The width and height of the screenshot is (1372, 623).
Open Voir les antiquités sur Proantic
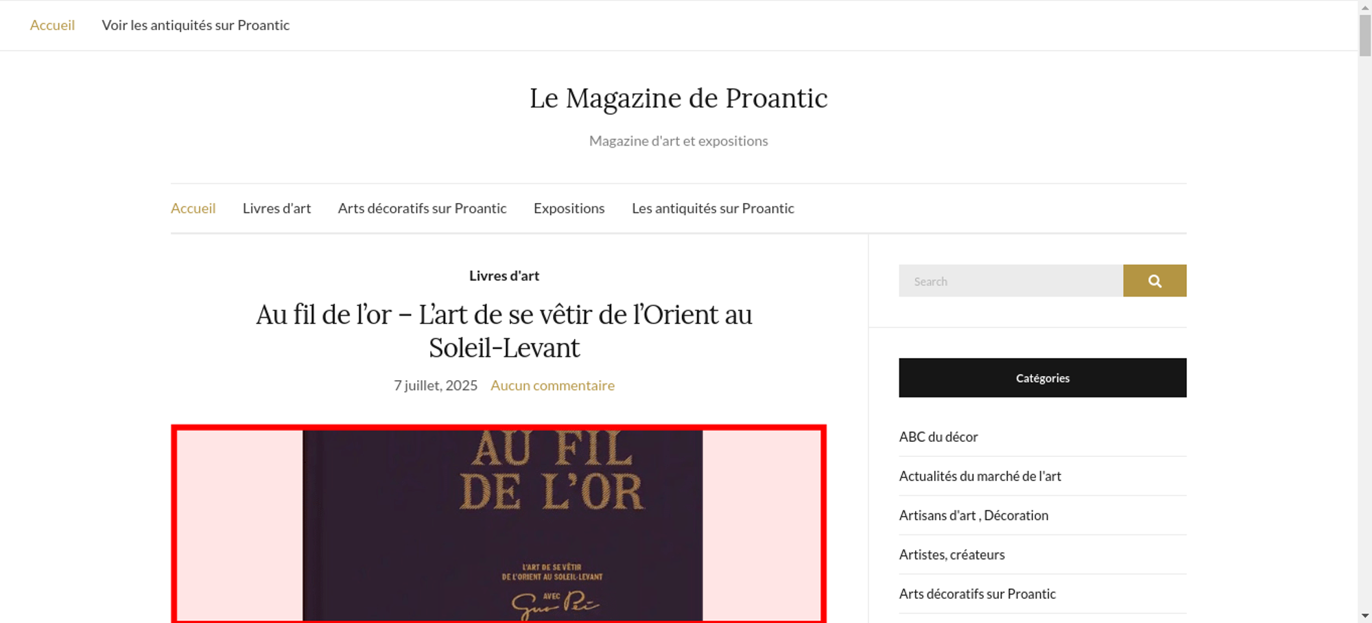(196, 25)
